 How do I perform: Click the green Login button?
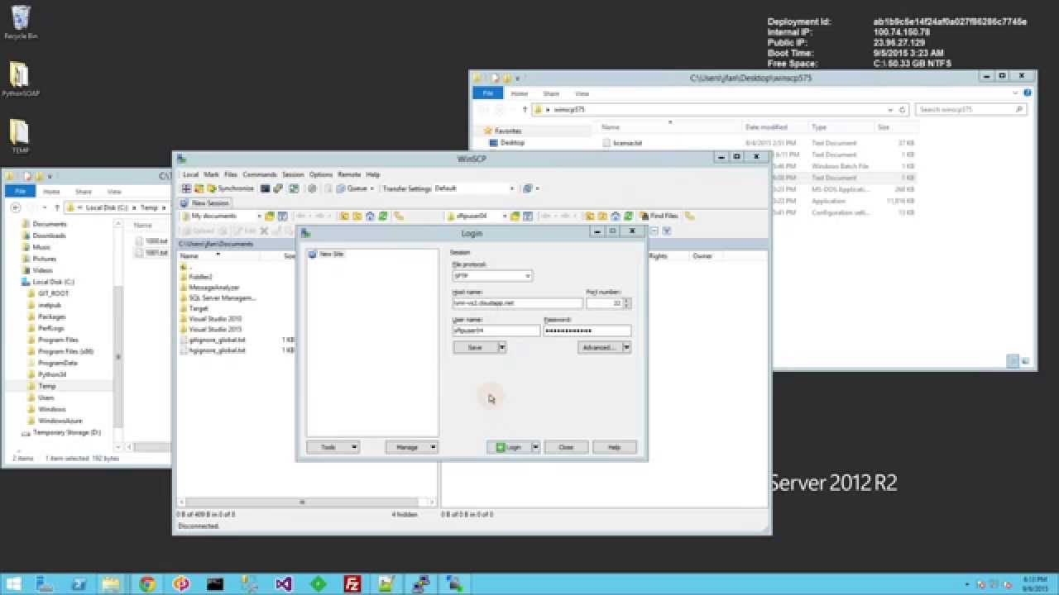pos(508,447)
